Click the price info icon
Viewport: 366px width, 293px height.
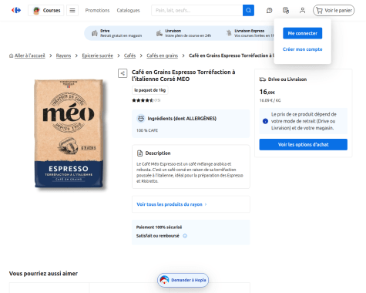point(265,121)
